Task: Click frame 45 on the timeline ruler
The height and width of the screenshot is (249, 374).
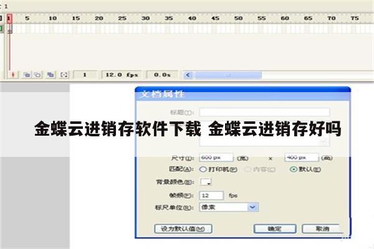Action: click(215, 18)
